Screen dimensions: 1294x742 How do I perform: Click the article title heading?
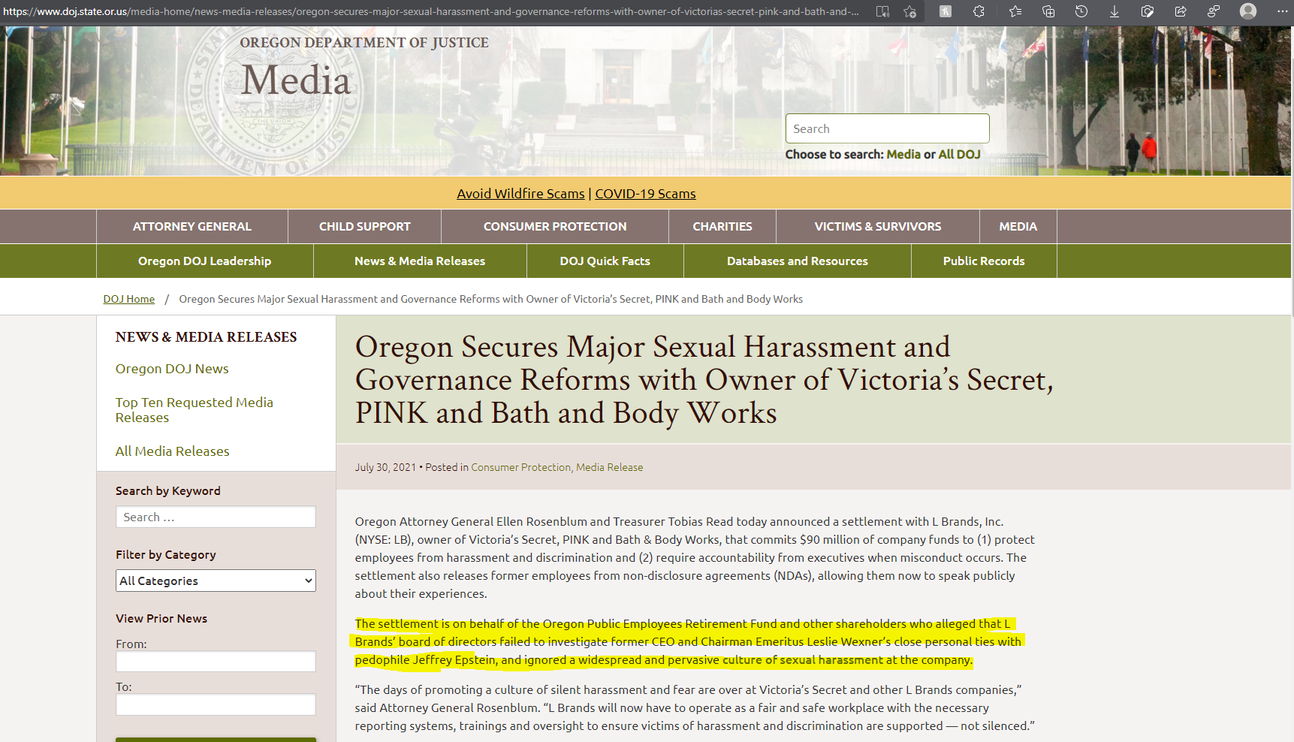coord(704,380)
